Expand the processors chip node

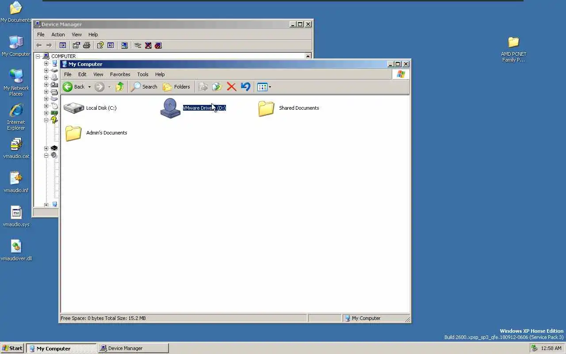click(x=46, y=148)
